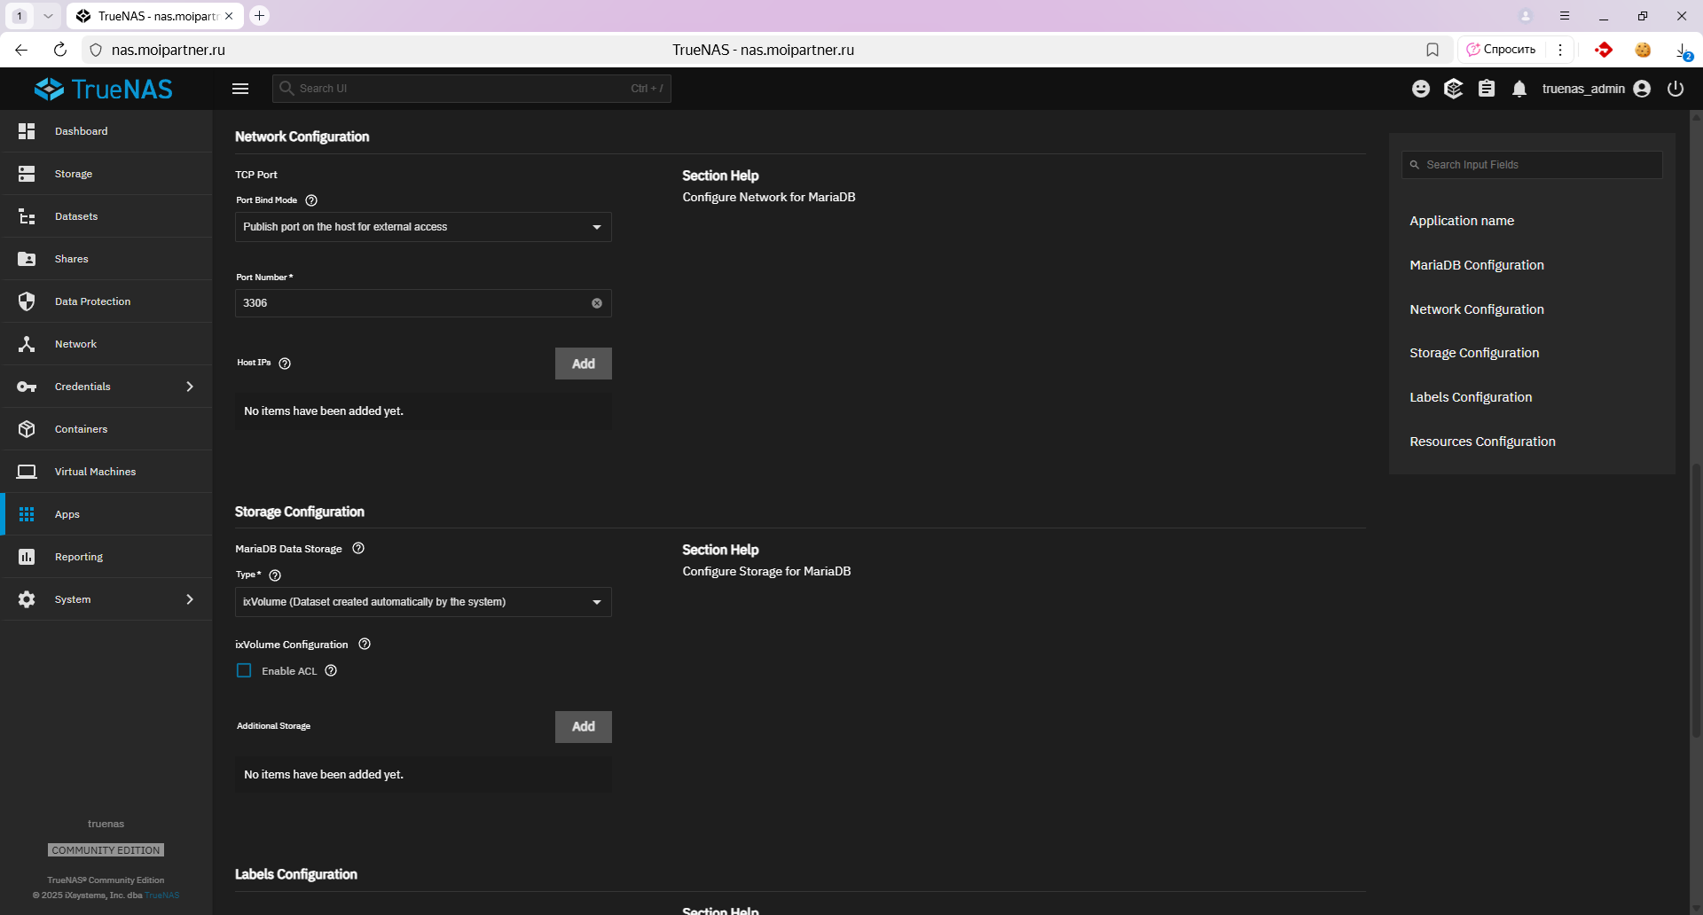Click the feedback smiley icon

pyautogui.click(x=1421, y=89)
